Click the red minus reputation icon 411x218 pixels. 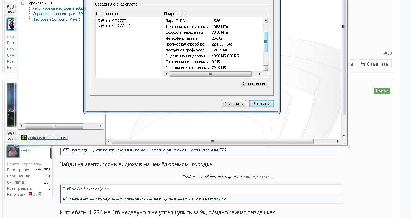[x=30, y=194]
